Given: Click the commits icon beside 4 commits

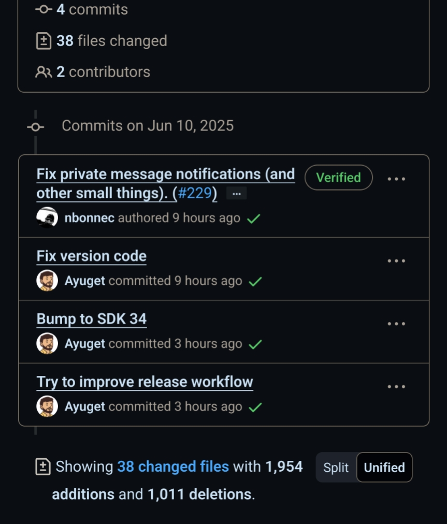Looking at the screenshot, I should point(44,9).
